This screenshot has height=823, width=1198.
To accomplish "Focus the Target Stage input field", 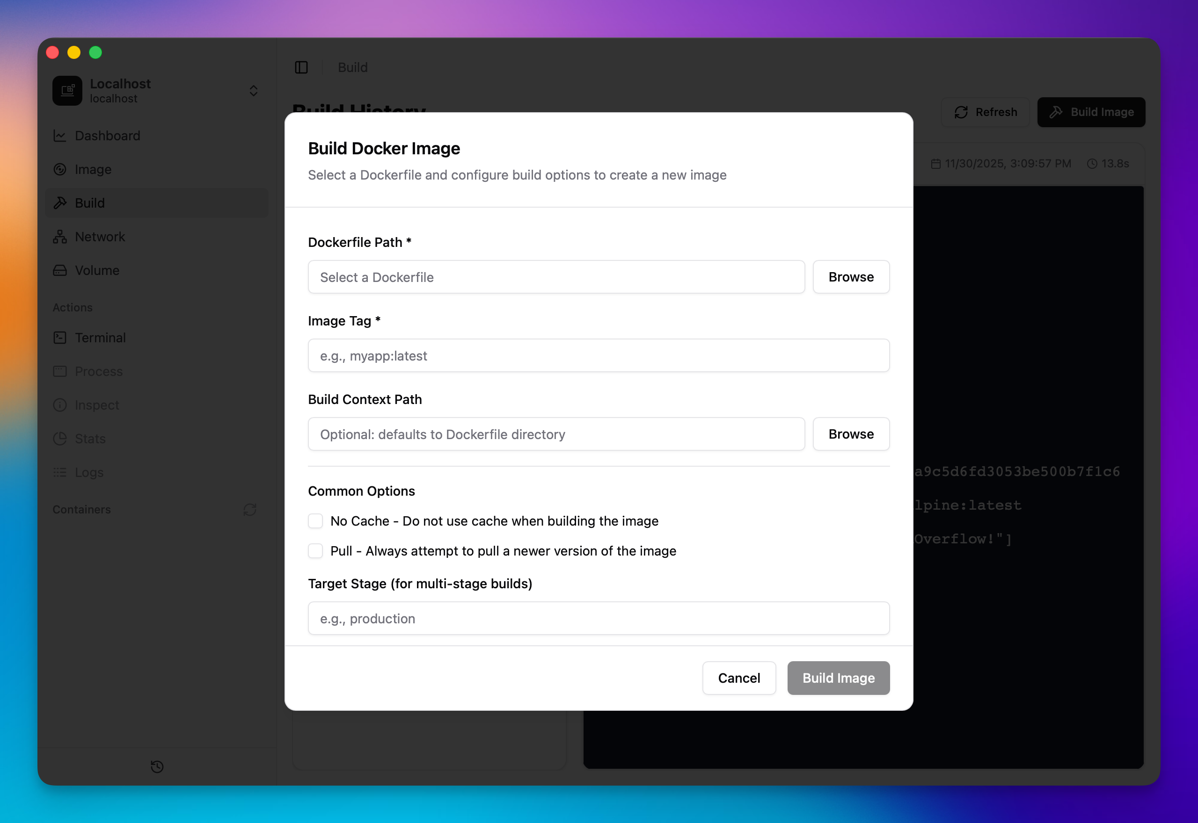I will pyautogui.click(x=599, y=618).
